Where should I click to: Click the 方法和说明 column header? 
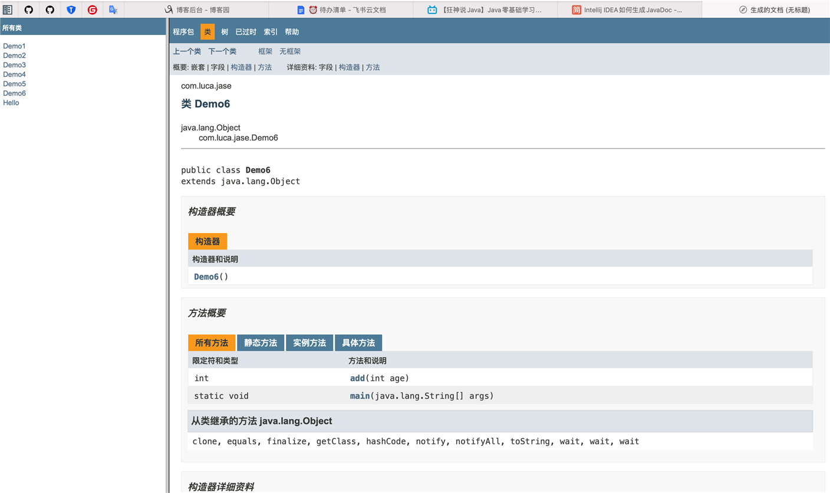(x=368, y=360)
